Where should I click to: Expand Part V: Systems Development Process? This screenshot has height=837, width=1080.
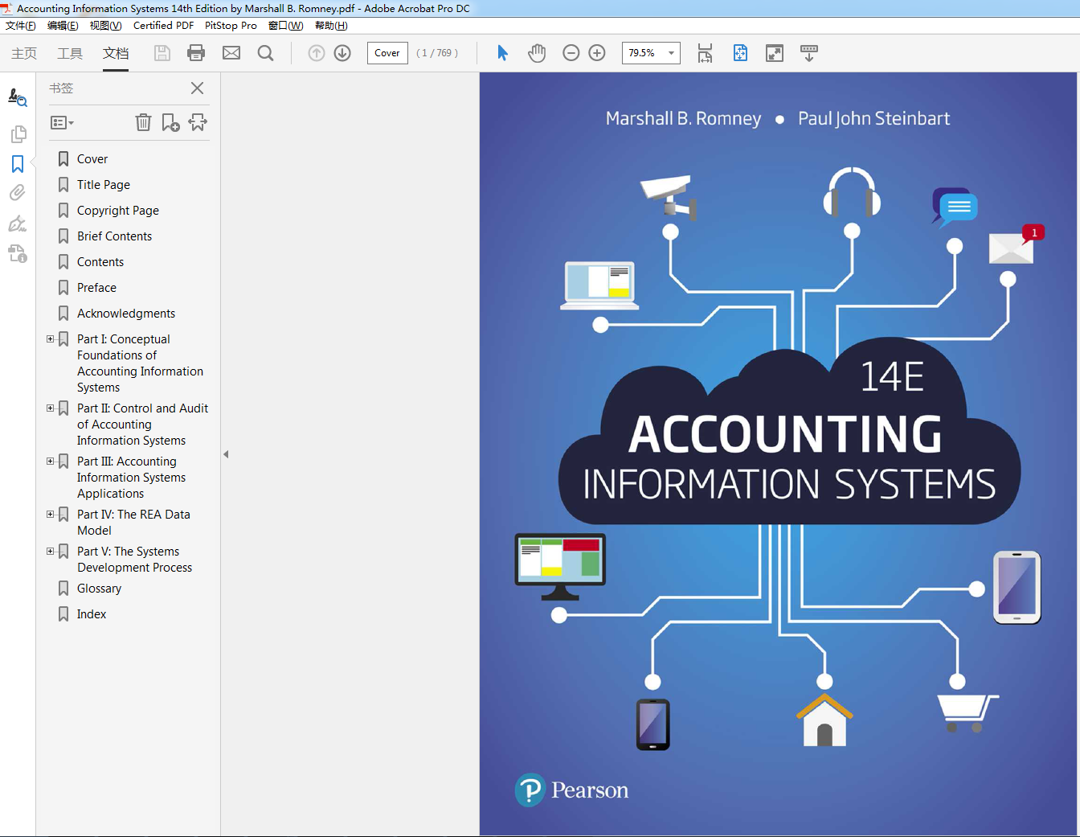coord(50,552)
